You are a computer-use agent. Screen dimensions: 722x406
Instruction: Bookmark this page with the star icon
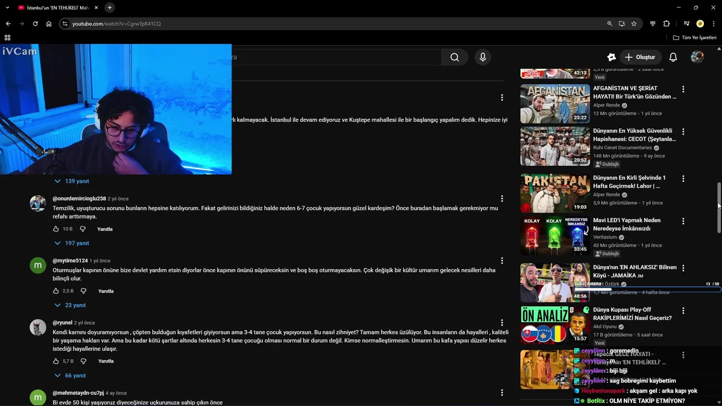(x=634, y=24)
